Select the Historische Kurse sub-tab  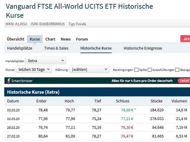coord(96,48)
